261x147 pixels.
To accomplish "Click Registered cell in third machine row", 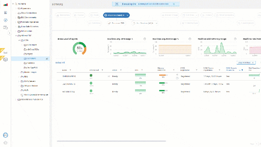I will point(185,92).
